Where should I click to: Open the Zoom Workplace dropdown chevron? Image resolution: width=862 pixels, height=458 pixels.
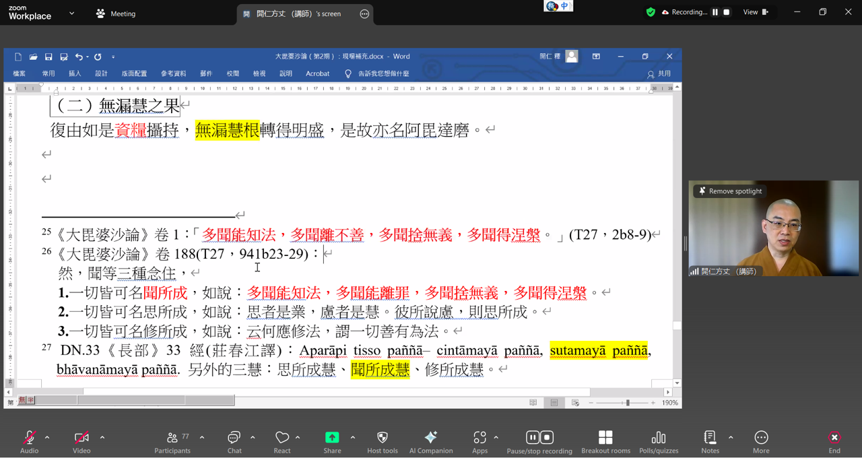(x=72, y=13)
